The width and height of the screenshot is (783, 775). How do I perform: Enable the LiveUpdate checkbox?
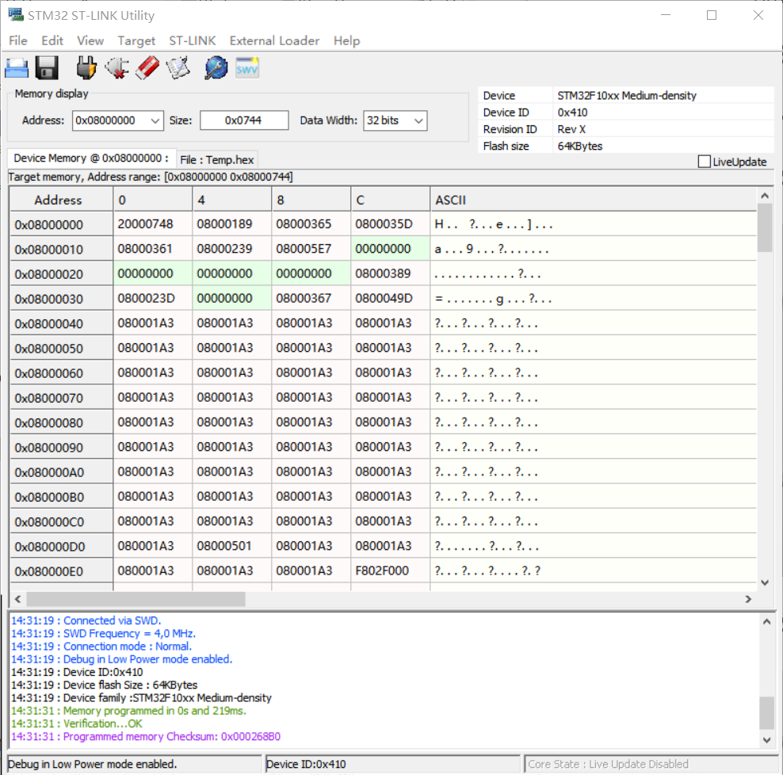(704, 162)
